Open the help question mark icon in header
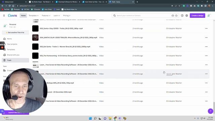Screen dimensions: 215x121 pyautogui.click(x=182, y=15)
